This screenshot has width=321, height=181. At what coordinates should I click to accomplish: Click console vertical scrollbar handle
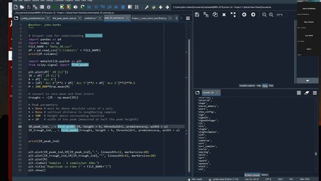pyautogui.click(x=315, y=154)
